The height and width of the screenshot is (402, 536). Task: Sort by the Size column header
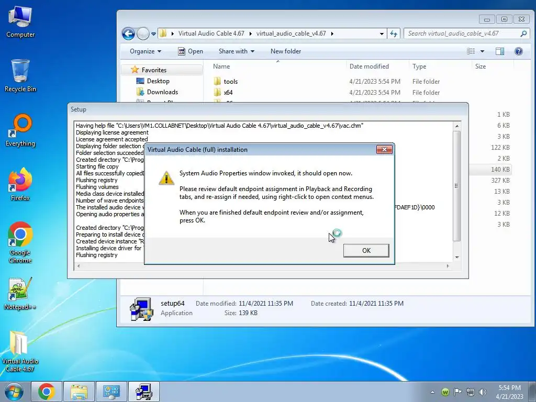coord(492,66)
